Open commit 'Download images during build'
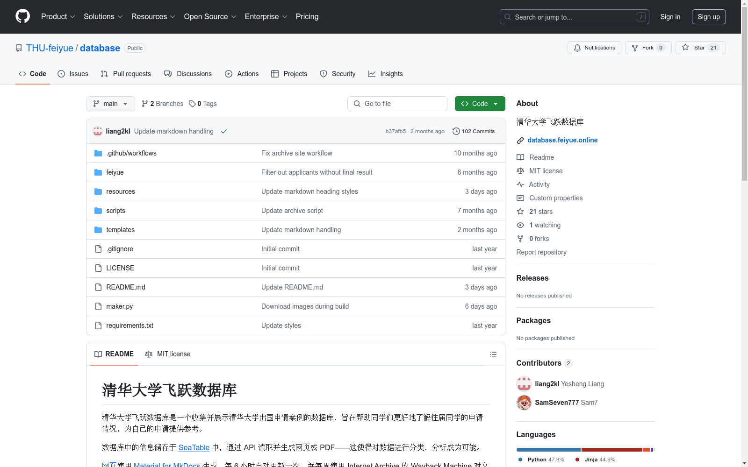Viewport: 748px width, 467px height. (x=305, y=306)
